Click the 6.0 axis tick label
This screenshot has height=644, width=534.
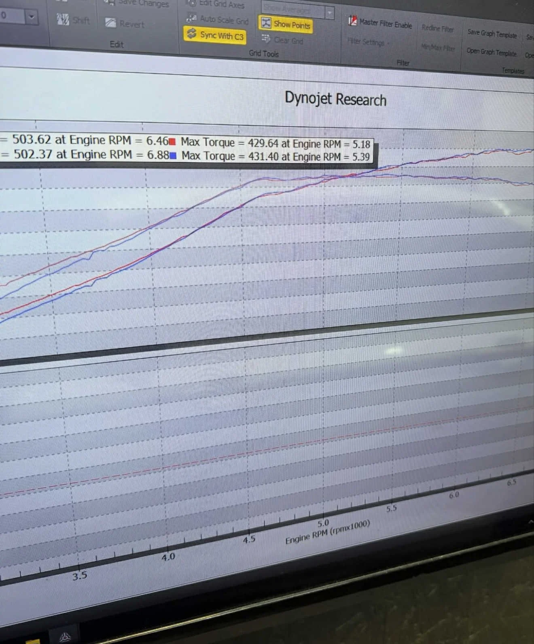click(x=454, y=495)
